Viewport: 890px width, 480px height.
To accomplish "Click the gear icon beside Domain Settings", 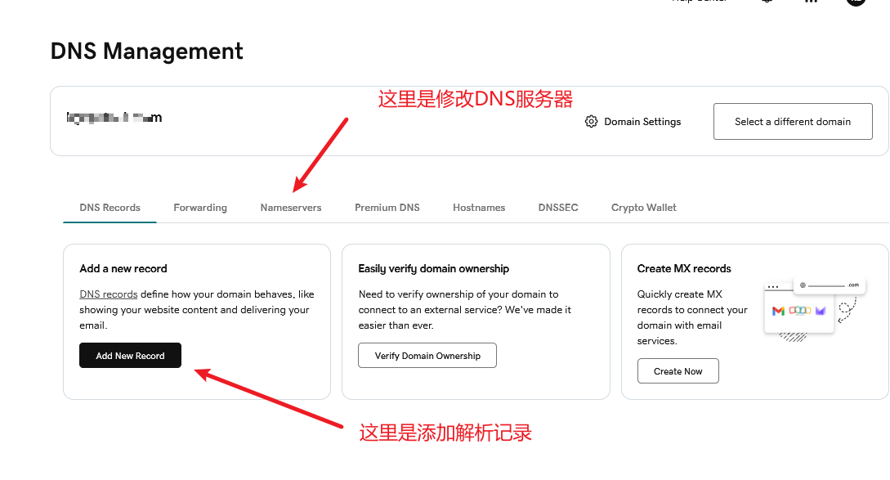I will tap(591, 122).
